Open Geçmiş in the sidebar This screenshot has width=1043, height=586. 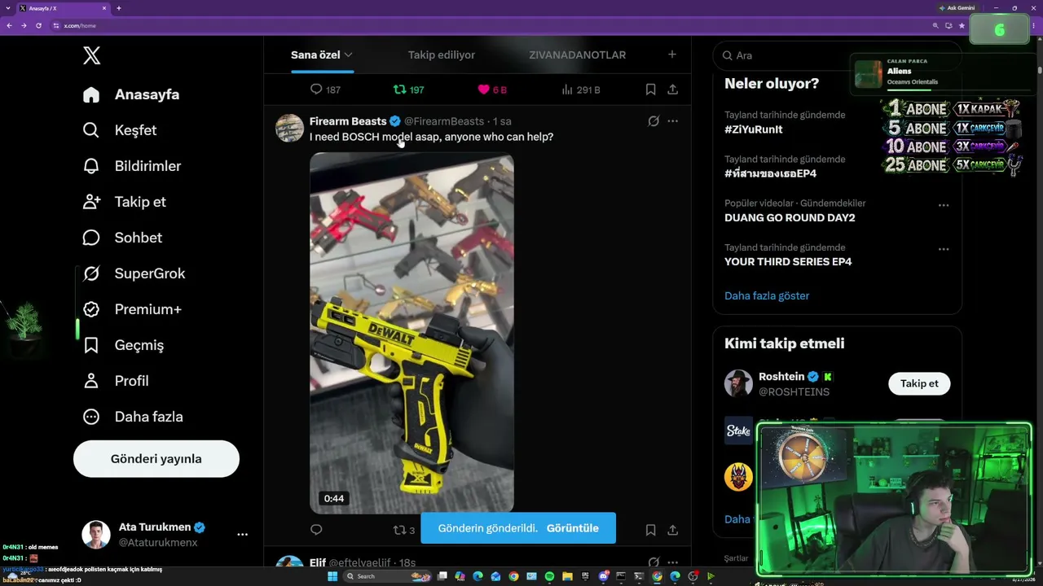124,345
